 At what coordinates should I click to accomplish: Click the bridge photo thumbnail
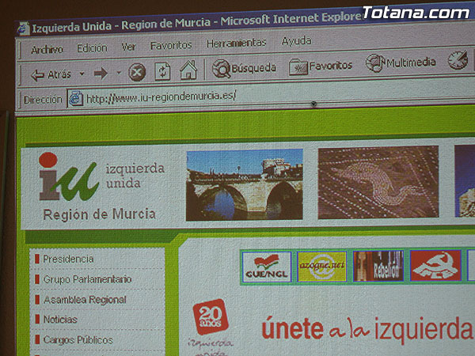click(x=245, y=184)
